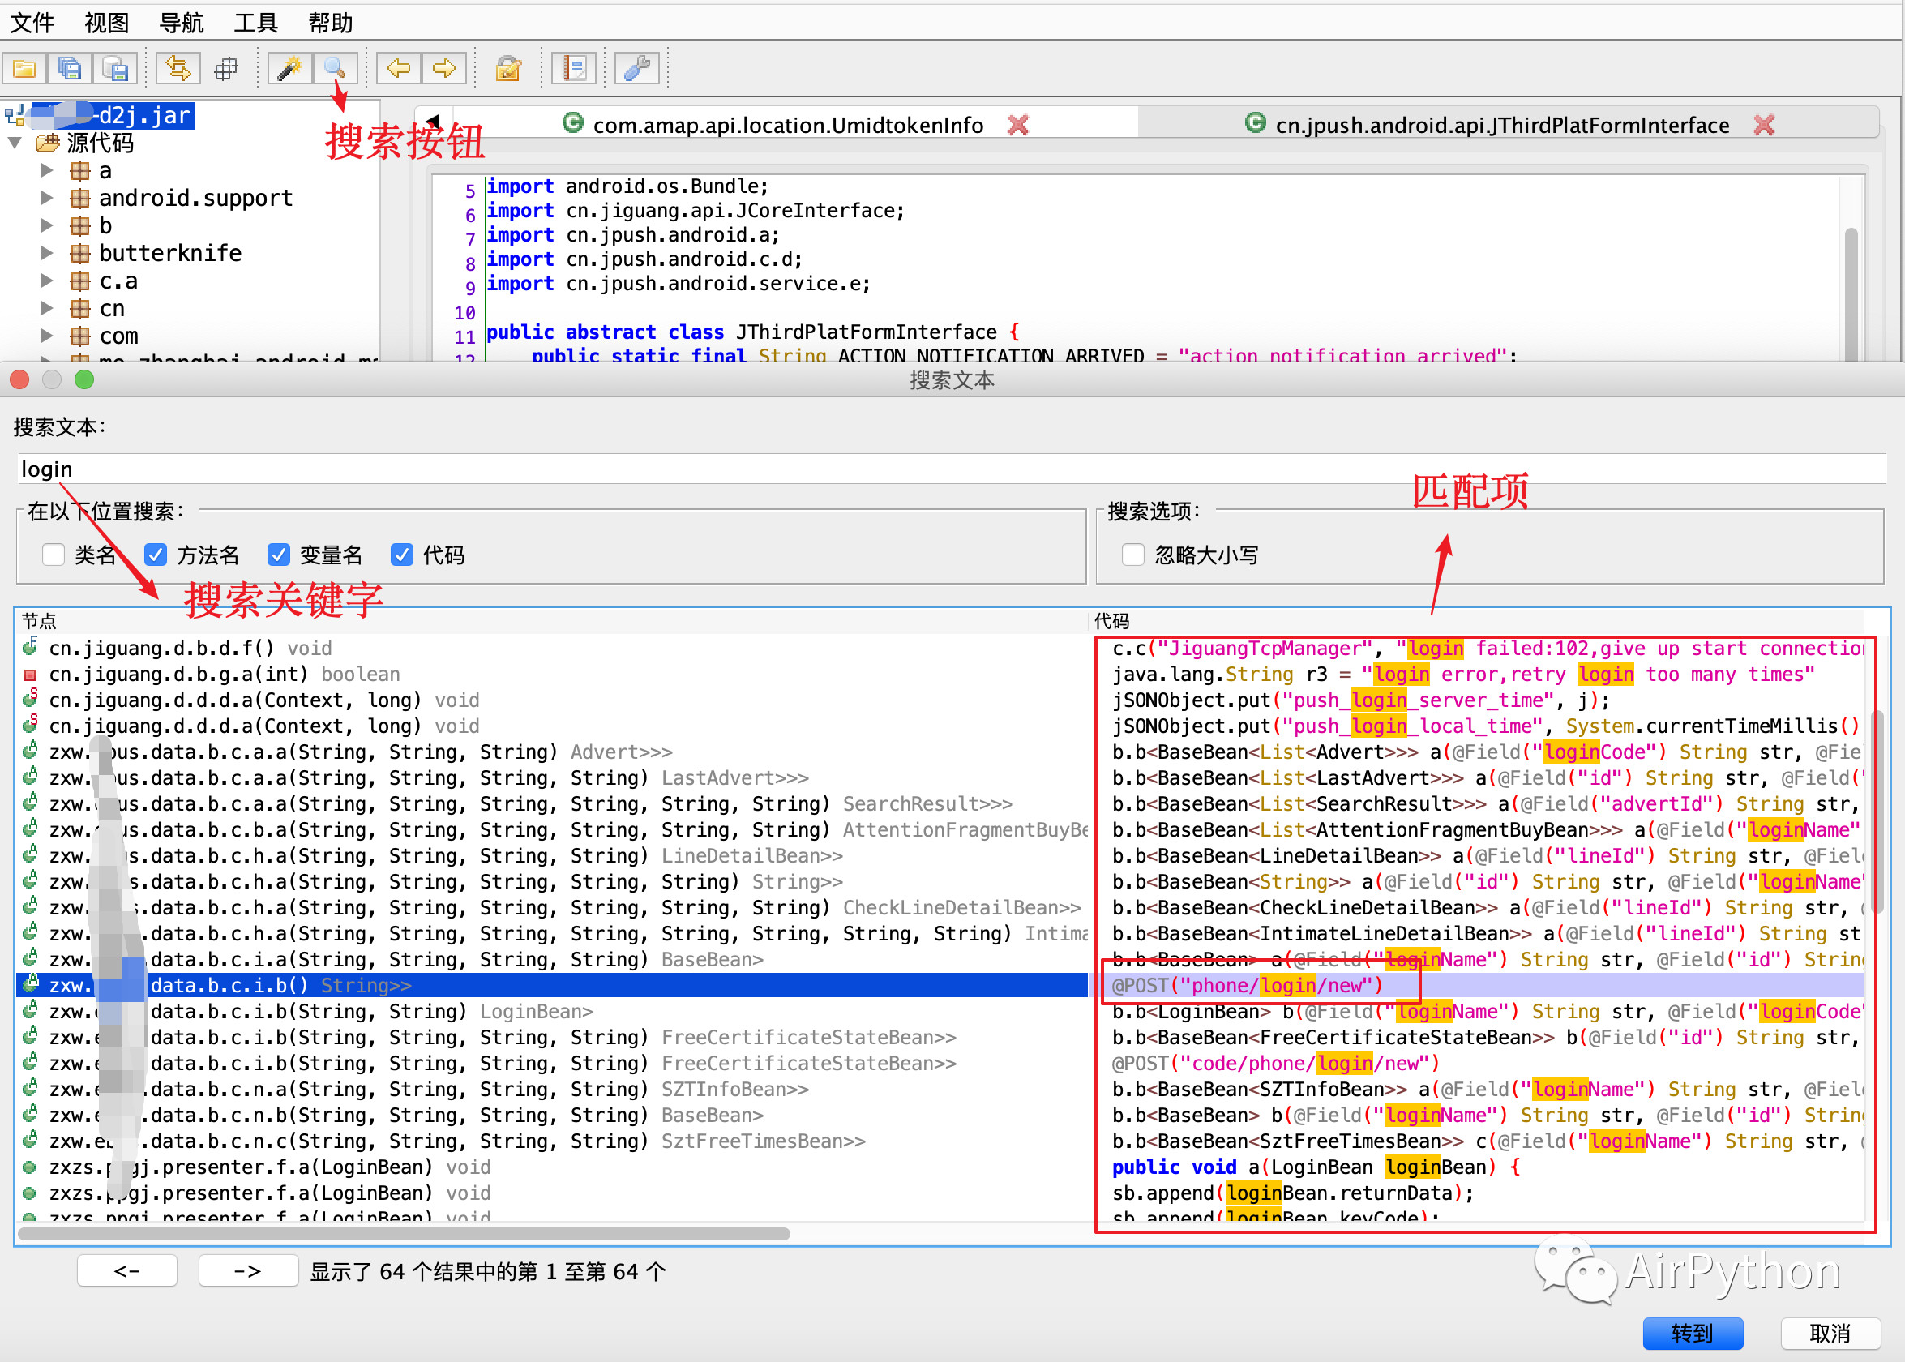Expand the android.support package
This screenshot has height=1362, width=1905.
coord(48,198)
